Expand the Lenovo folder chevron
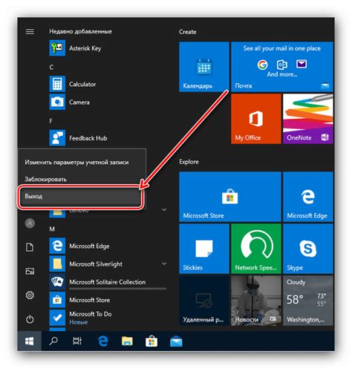This screenshot has height=369, width=352. (x=164, y=210)
